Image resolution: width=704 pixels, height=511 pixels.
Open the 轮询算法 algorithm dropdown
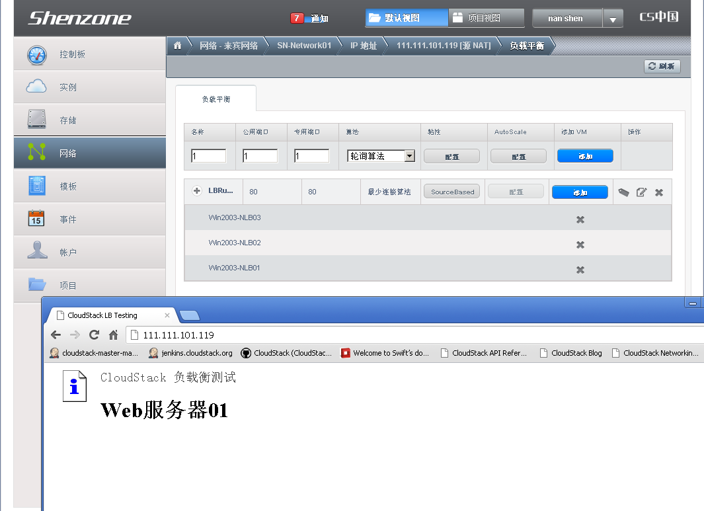[409, 156]
